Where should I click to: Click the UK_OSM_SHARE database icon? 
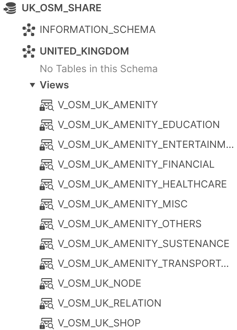(10, 8)
